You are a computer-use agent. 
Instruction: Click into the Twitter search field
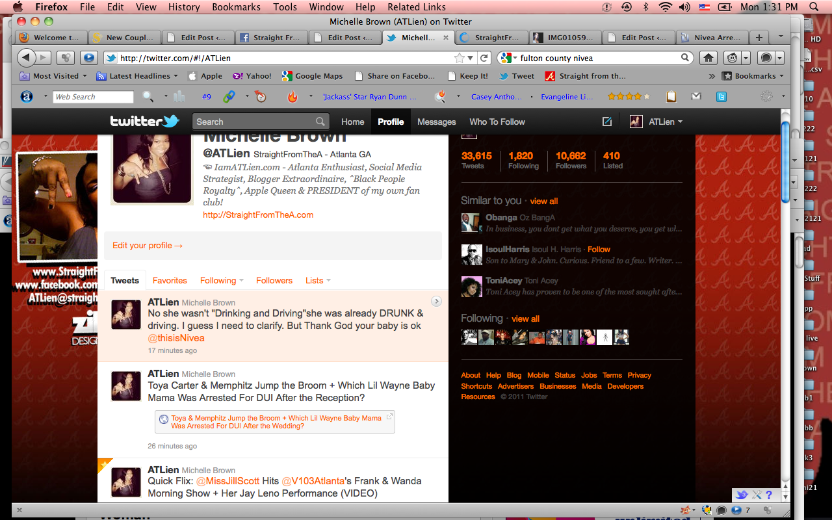click(x=255, y=122)
